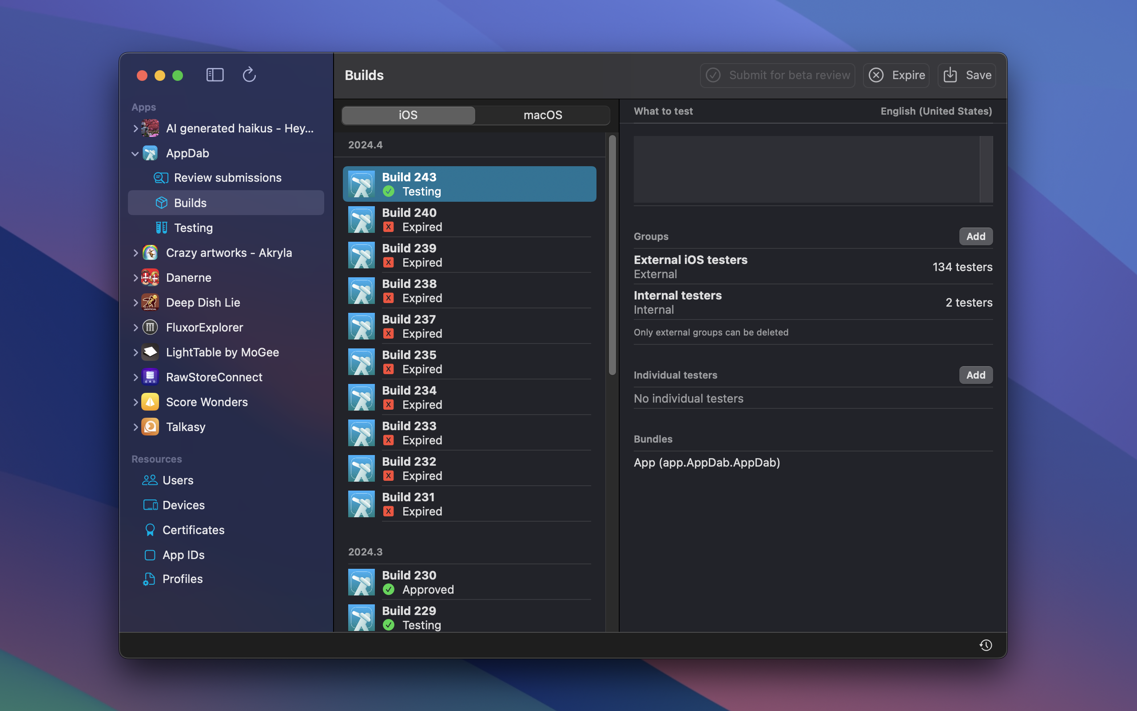Image resolution: width=1137 pixels, height=711 pixels.
Task: Switch to the iOS platform segment
Action: tap(408, 115)
